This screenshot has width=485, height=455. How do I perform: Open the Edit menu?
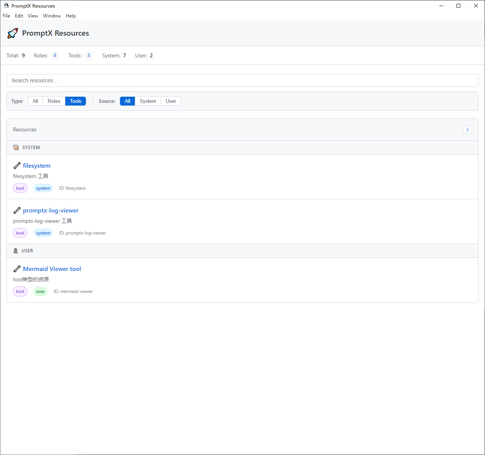[x=19, y=16]
